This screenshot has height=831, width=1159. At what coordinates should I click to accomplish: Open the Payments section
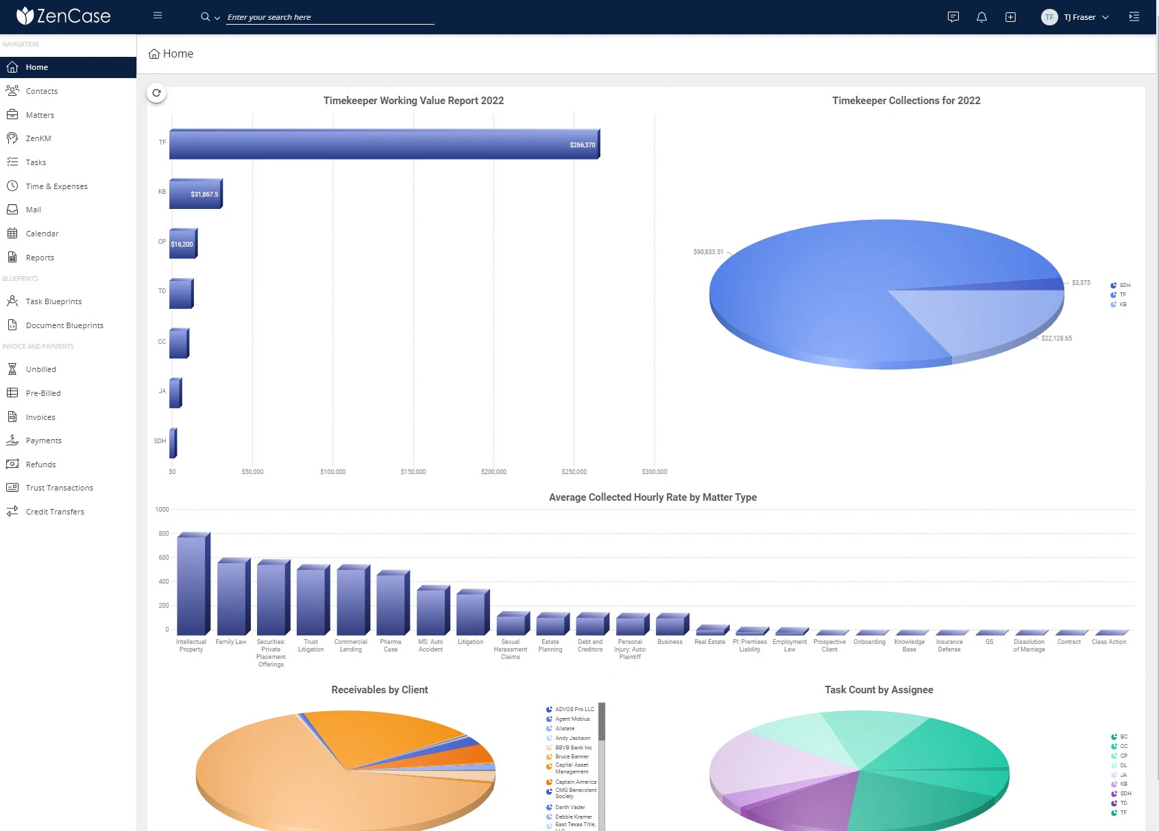[x=45, y=440]
